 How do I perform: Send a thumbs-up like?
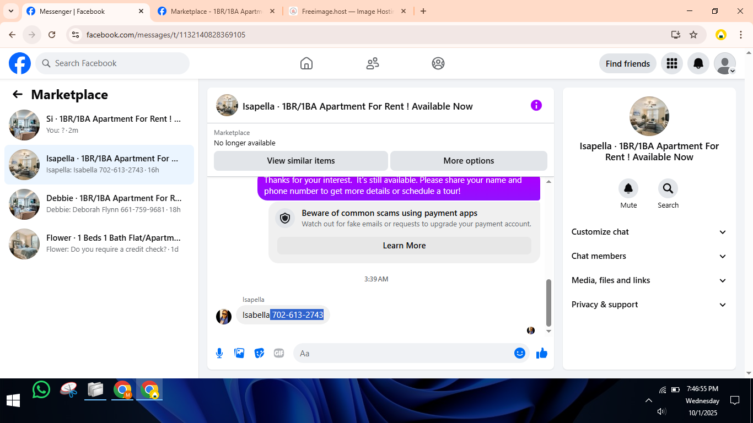(x=542, y=353)
